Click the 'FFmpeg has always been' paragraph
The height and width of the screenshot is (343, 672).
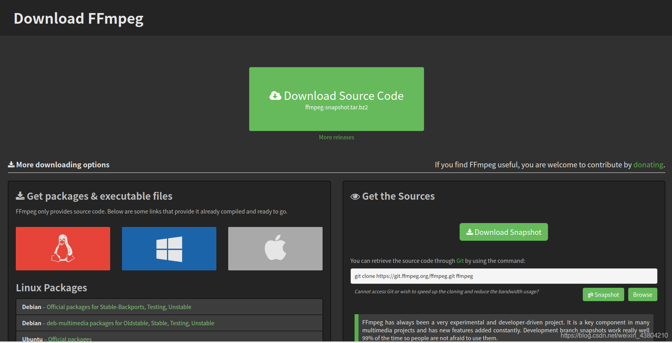click(506, 330)
